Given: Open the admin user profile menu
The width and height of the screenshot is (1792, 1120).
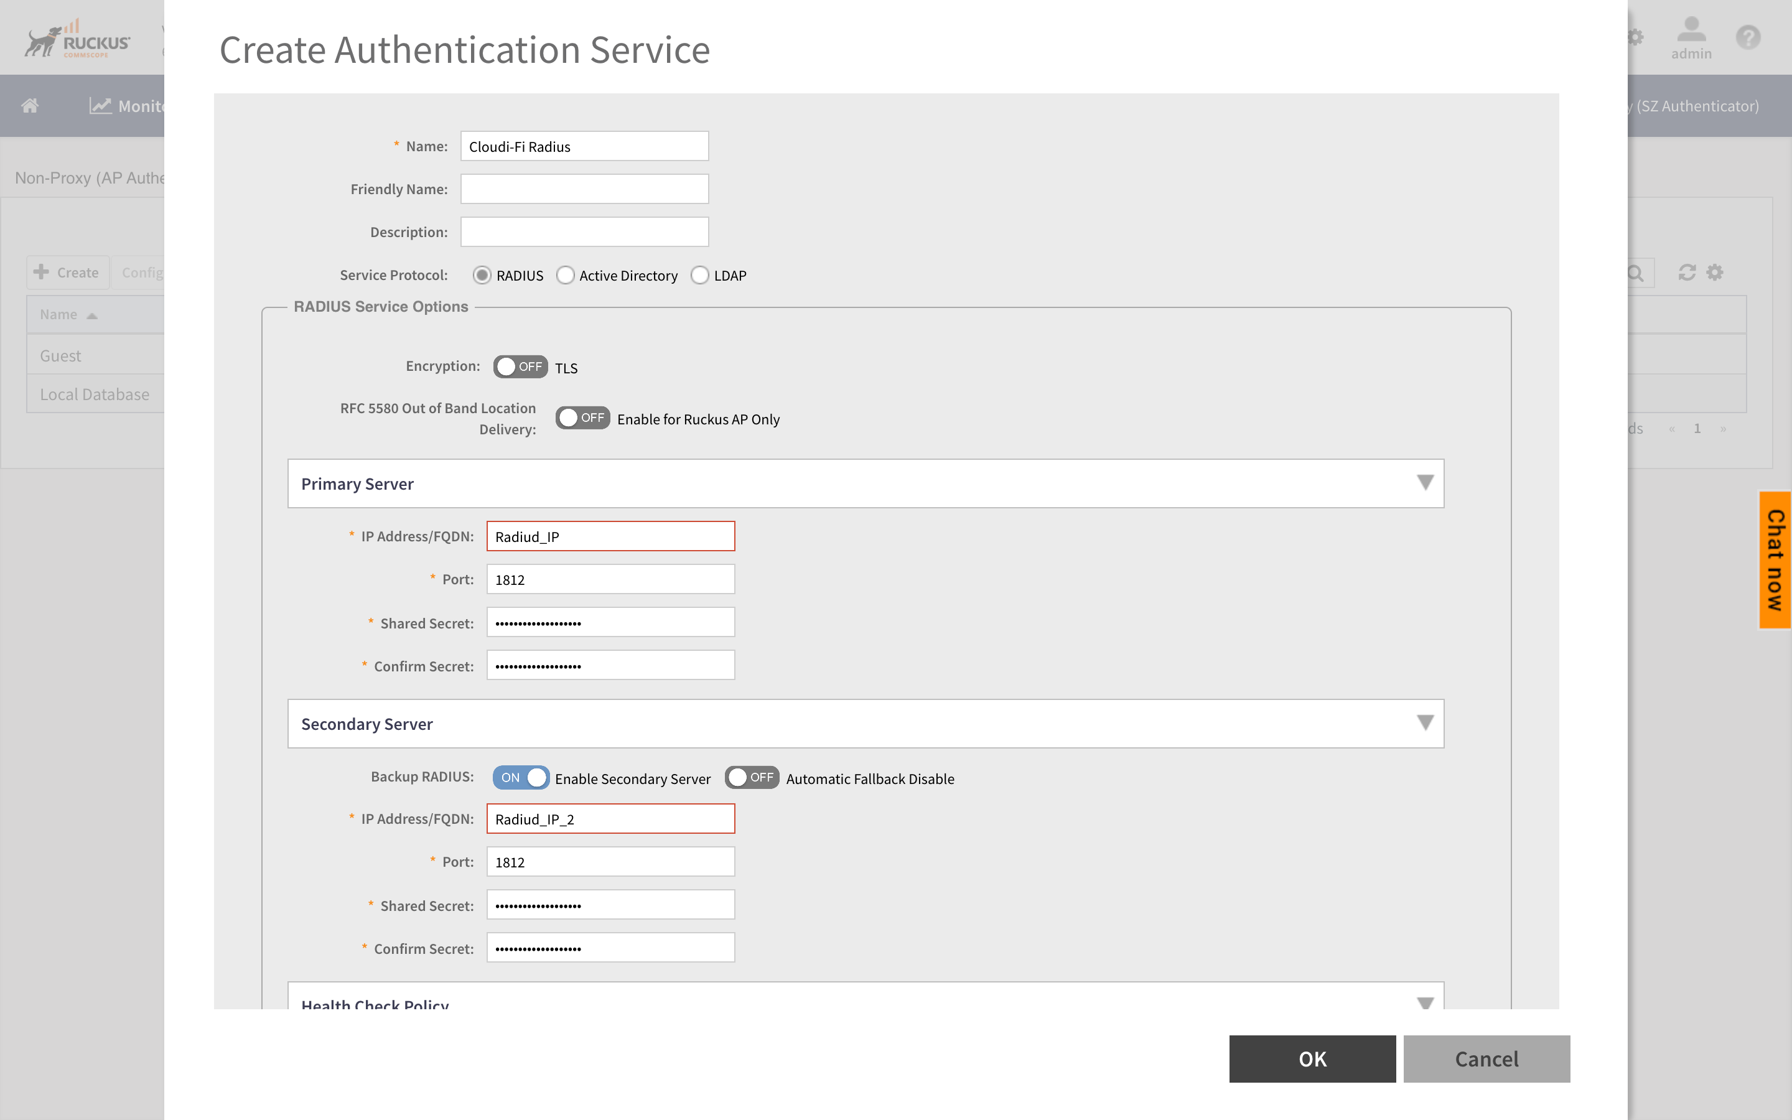Looking at the screenshot, I should tap(1691, 37).
